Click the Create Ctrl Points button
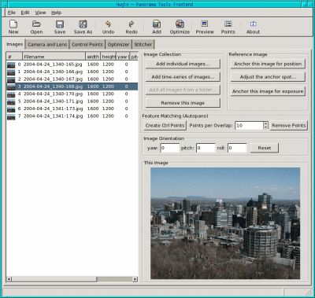This screenshot has width=315, height=298. (x=165, y=126)
